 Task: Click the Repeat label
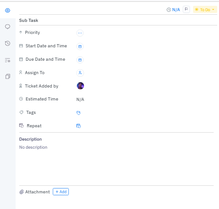click(34, 126)
